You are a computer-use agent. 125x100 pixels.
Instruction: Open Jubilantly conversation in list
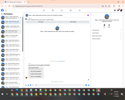coord(11,27)
